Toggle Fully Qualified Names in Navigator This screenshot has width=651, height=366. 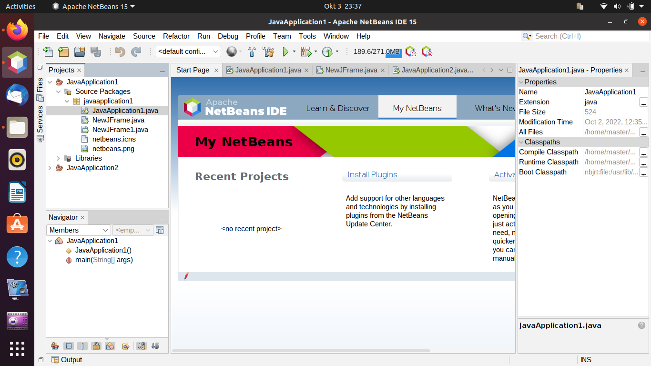(x=126, y=346)
